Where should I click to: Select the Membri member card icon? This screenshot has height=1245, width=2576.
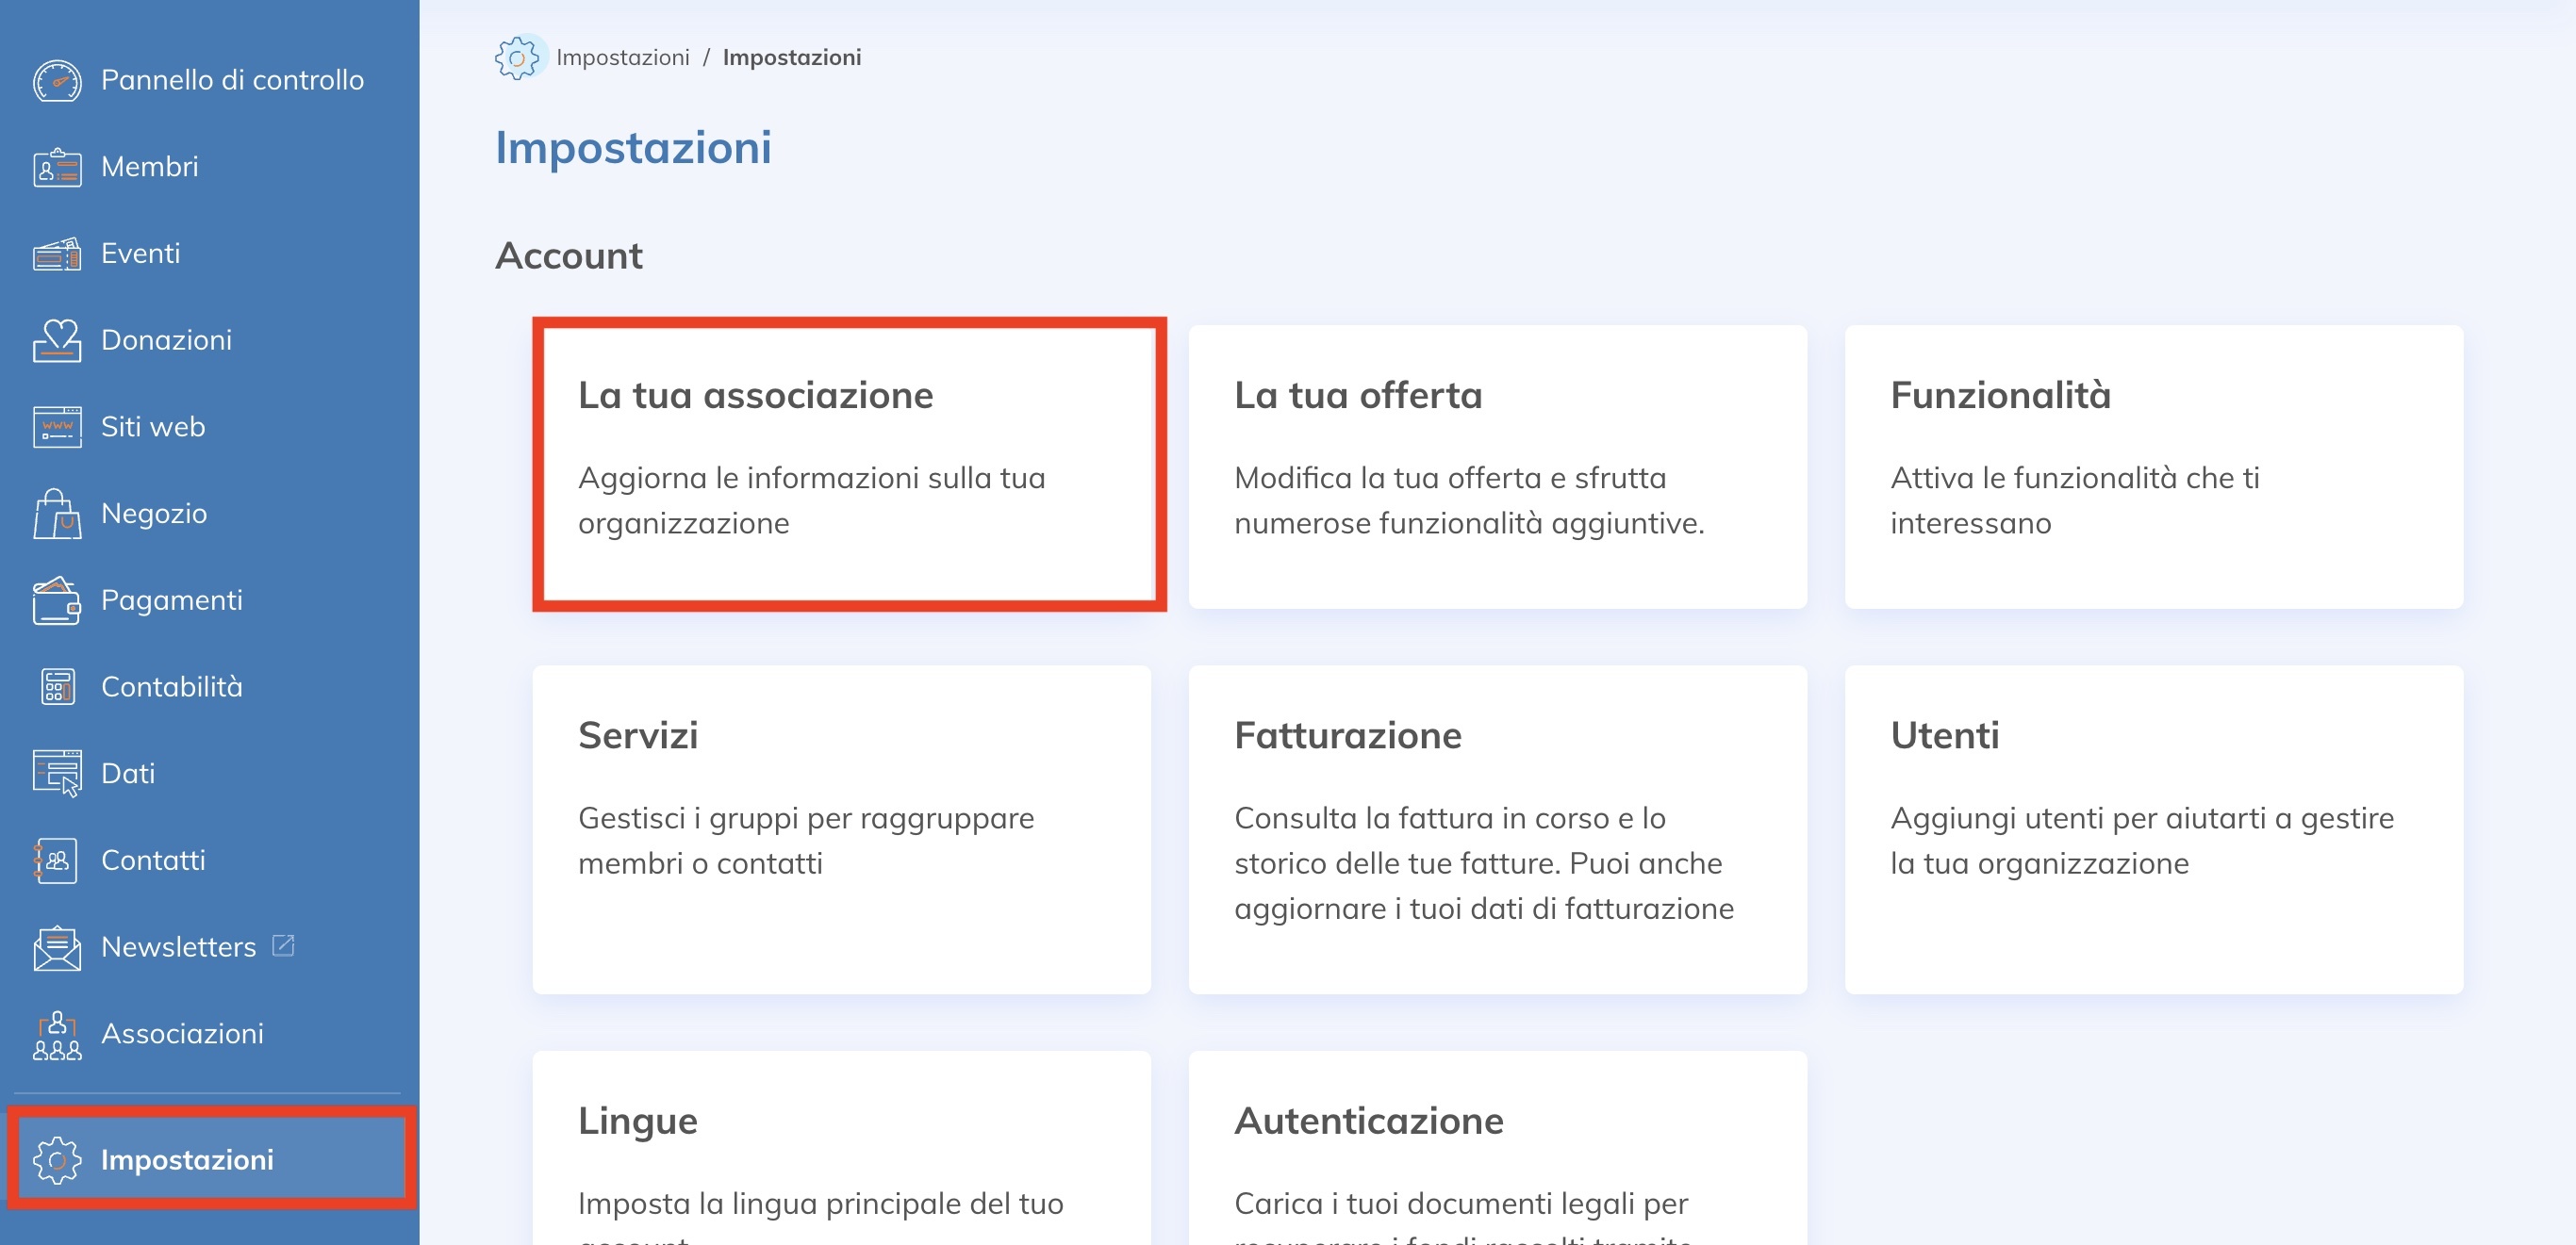coord(57,167)
